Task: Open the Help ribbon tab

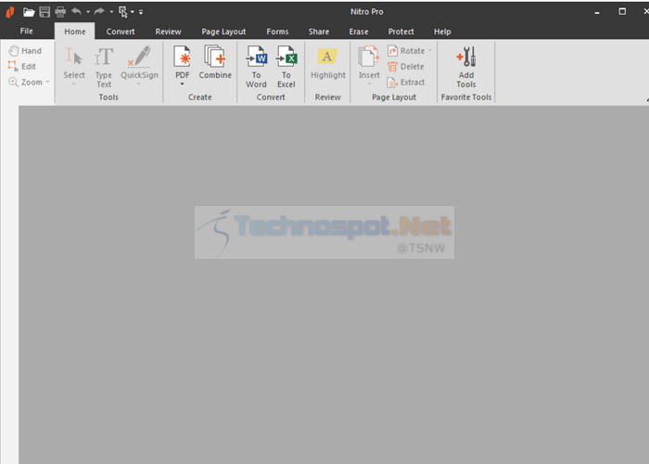Action: click(442, 32)
